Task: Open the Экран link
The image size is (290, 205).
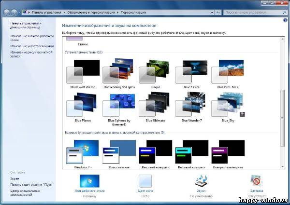Action: (14, 178)
